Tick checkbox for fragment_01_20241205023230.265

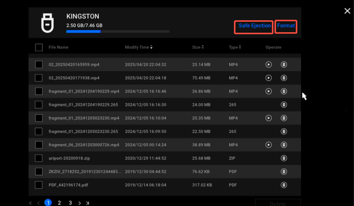pos(39,131)
